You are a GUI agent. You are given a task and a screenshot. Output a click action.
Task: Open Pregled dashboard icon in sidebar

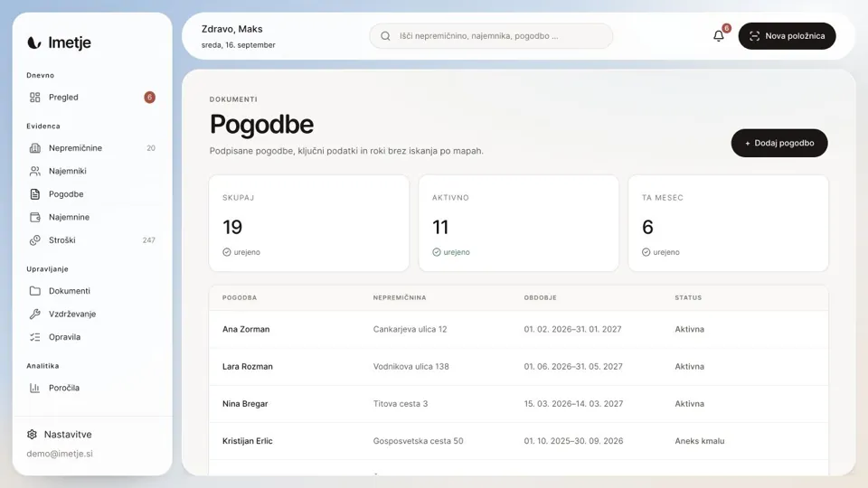pyautogui.click(x=35, y=98)
